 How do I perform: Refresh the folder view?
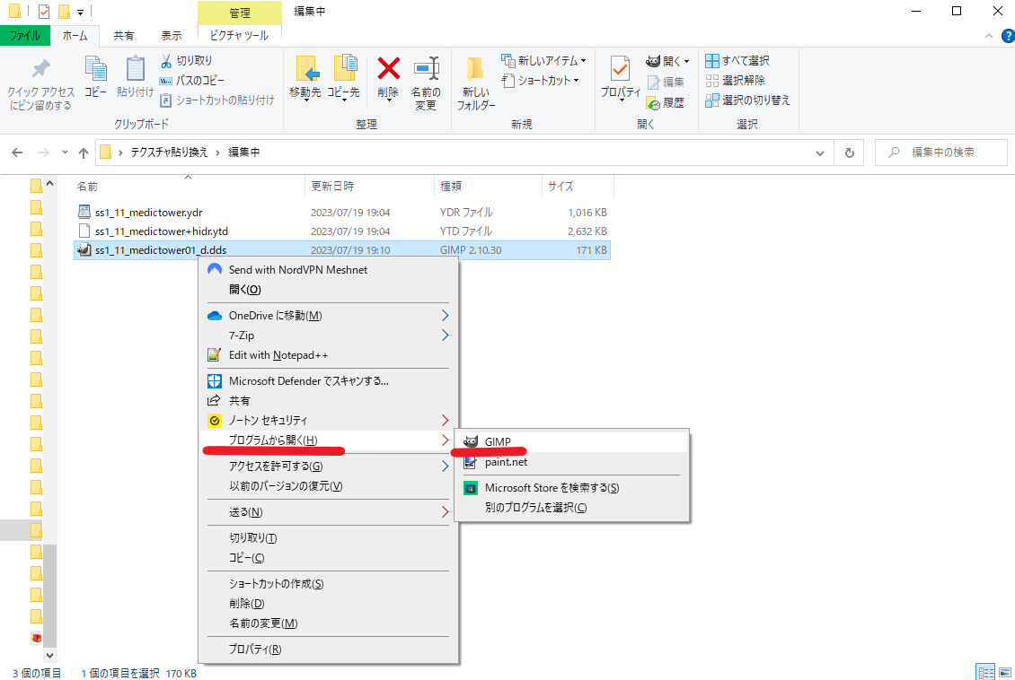point(849,152)
